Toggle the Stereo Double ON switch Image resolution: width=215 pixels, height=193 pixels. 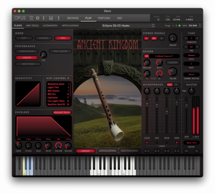tap(154, 38)
